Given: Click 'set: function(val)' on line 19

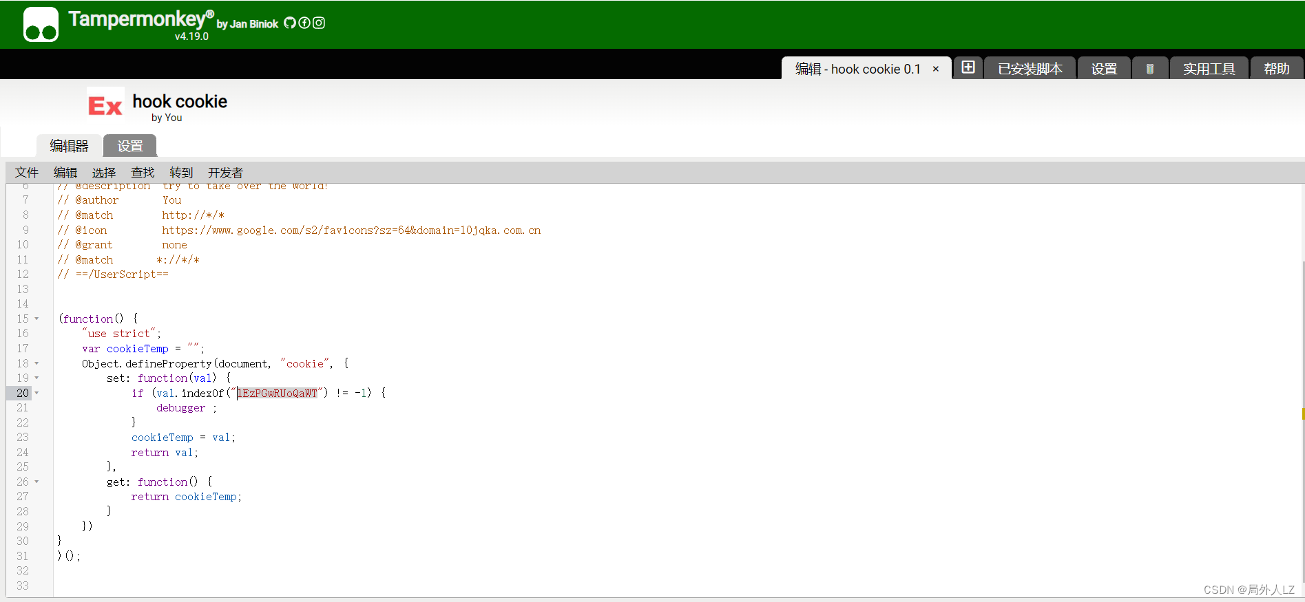Looking at the screenshot, I should [x=162, y=378].
